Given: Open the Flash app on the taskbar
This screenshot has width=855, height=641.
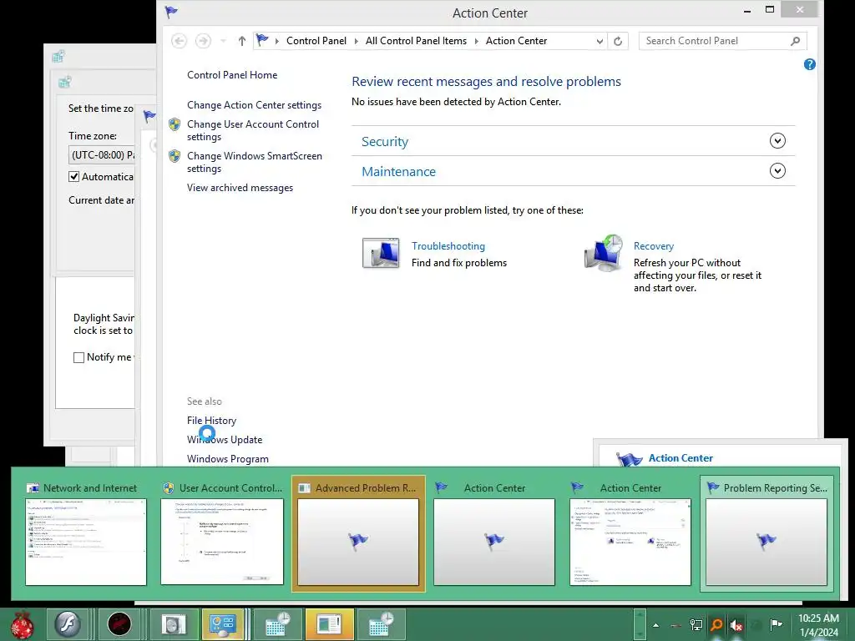Looking at the screenshot, I should 68,624.
